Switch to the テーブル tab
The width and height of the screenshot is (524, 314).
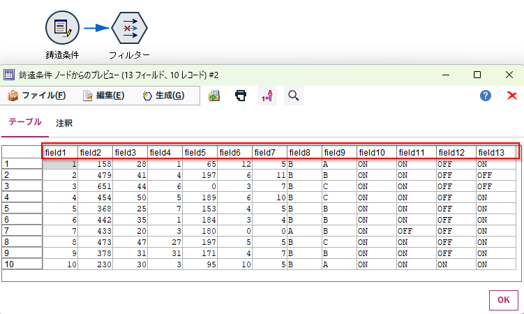point(25,122)
